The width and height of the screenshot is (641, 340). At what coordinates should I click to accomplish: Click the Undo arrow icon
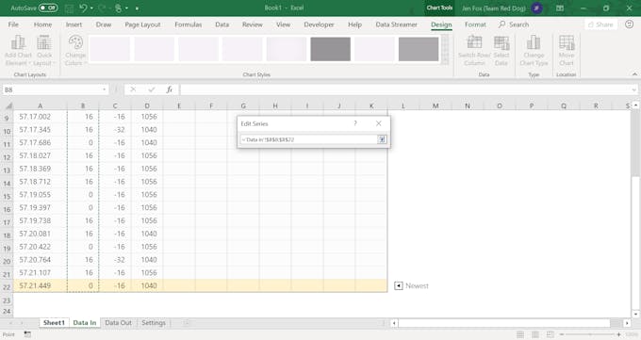point(83,8)
